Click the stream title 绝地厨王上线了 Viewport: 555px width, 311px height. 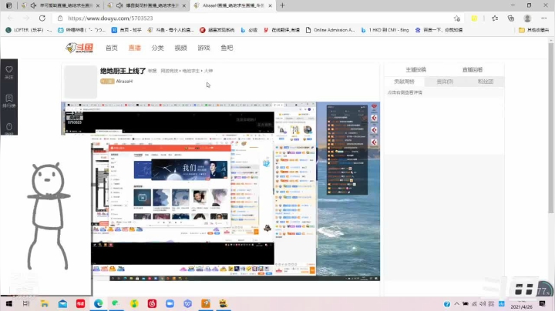123,71
